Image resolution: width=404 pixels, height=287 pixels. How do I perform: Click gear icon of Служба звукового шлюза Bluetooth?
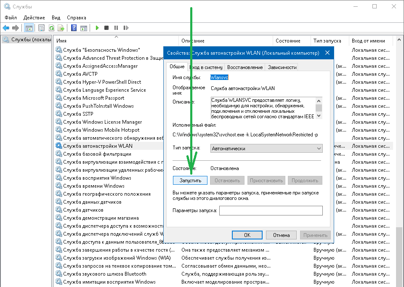(x=59, y=274)
